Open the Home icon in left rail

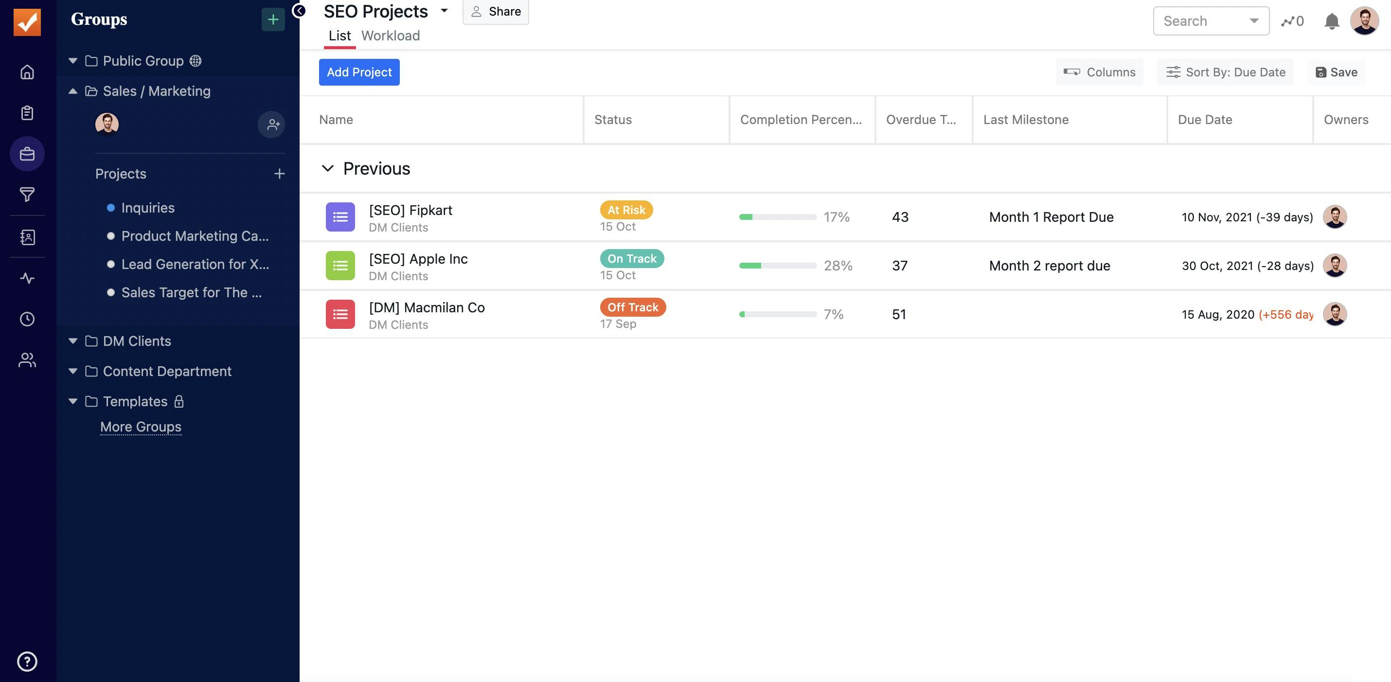click(27, 72)
